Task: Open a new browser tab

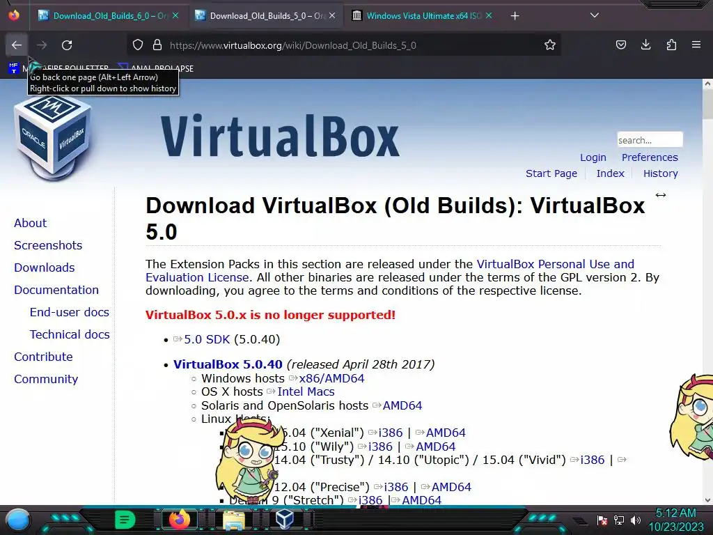Action: [515, 16]
